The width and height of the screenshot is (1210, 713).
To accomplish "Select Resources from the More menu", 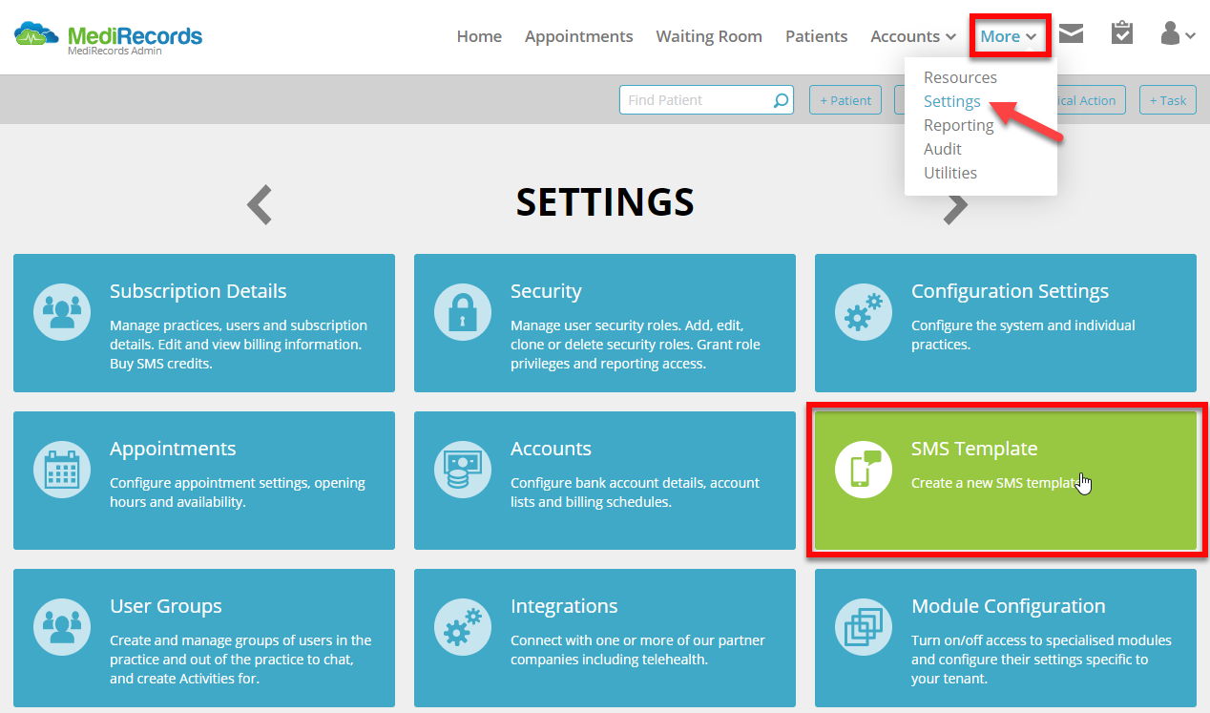I will click(x=960, y=77).
